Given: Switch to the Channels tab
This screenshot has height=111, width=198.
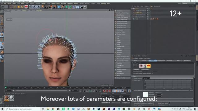Looking at the screenshot, I should click(170, 61).
